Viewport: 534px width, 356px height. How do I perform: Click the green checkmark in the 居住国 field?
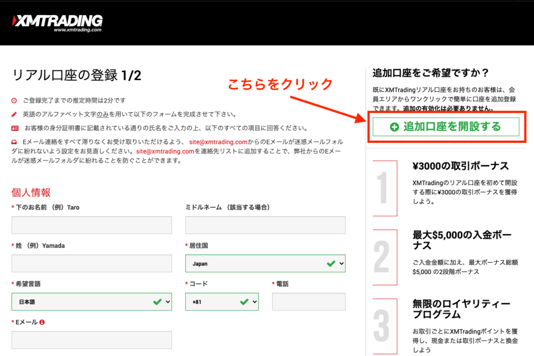click(x=331, y=264)
